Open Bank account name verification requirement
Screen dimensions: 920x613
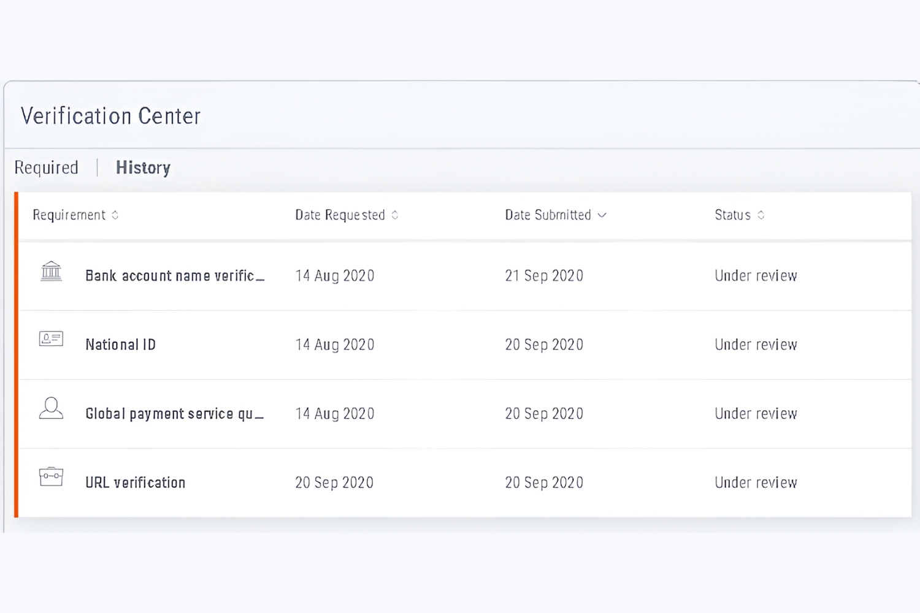coord(175,276)
